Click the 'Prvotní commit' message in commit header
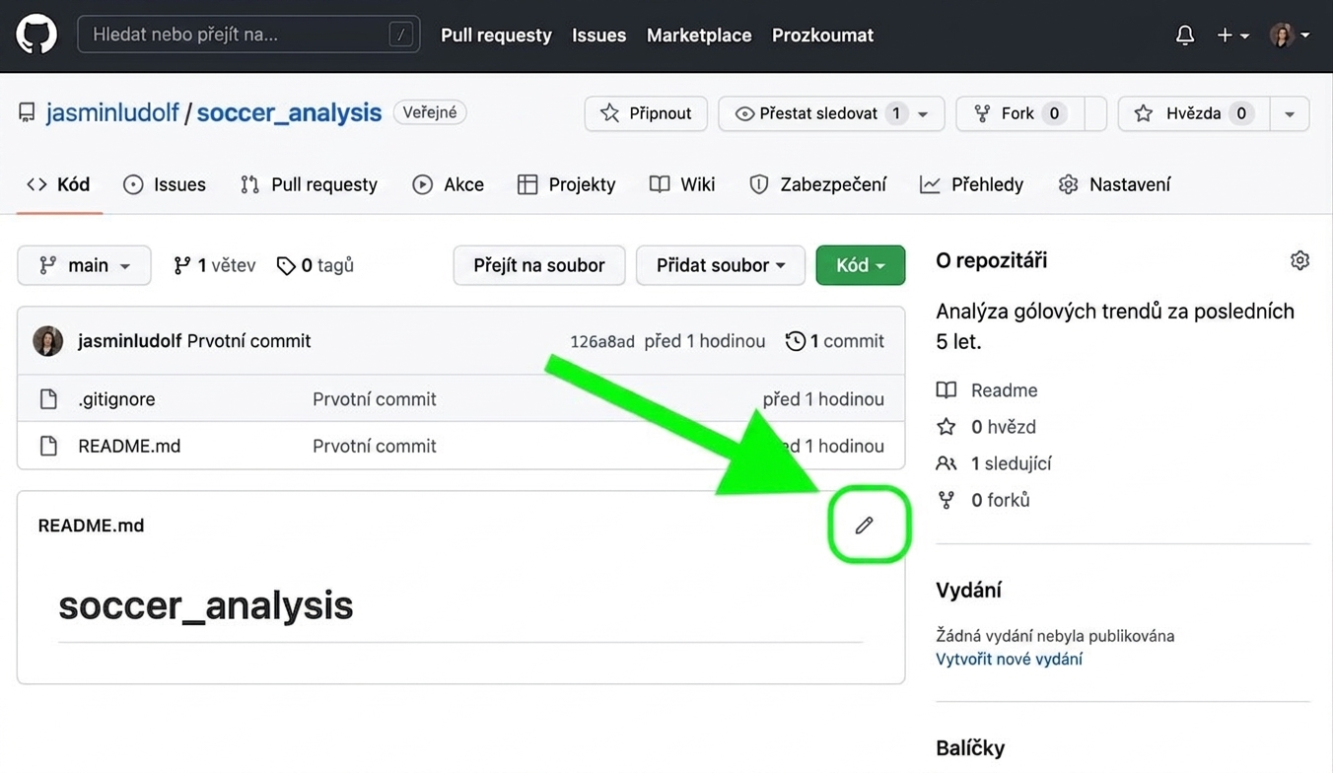 click(x=248, y=341)
